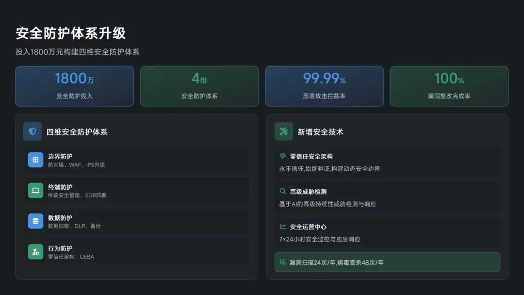The image size is (524, 295).
Task: Click the 零信任安全架构 description item
Action: [387, 163]
